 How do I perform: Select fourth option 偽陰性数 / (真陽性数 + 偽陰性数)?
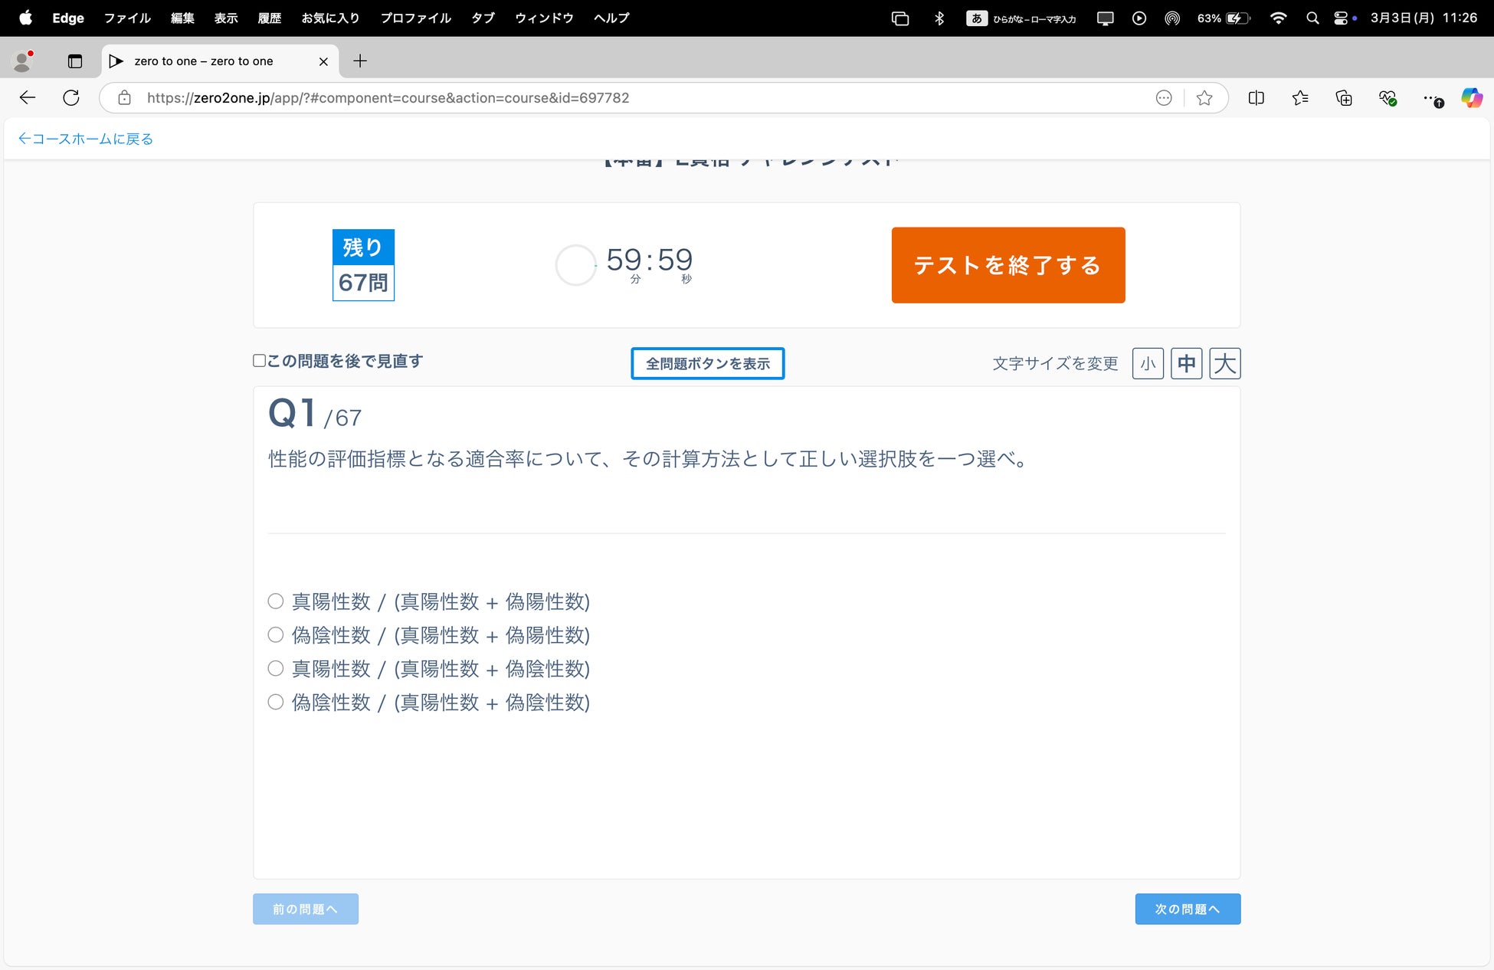pyautogui.click(x=276, y=703)
